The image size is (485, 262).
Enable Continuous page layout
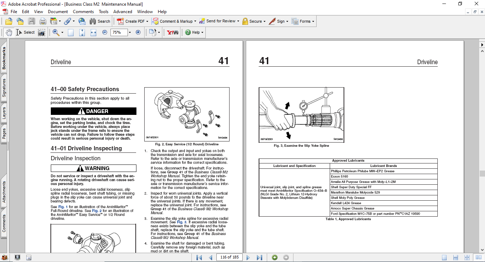456,257
